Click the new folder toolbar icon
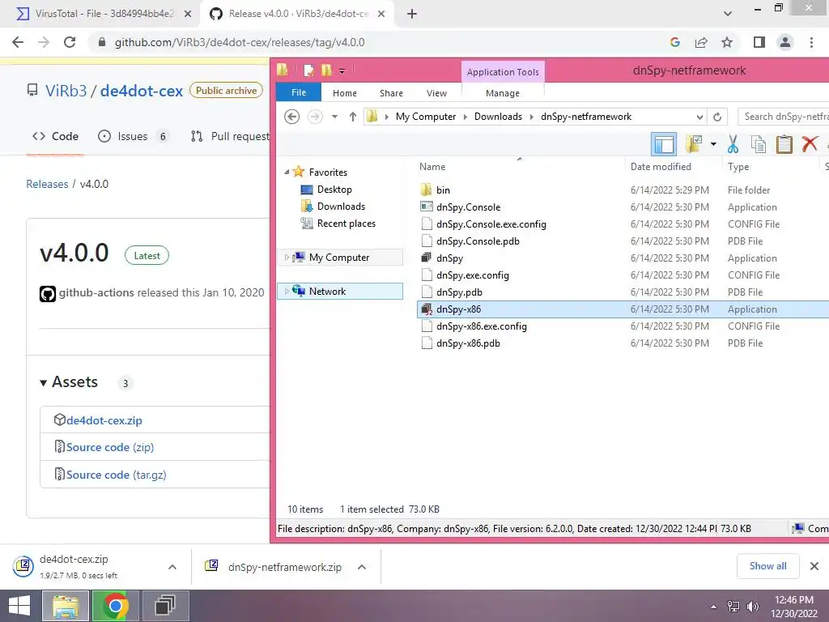This screenshot has height=622, width=829. click(x=694, y=143)
